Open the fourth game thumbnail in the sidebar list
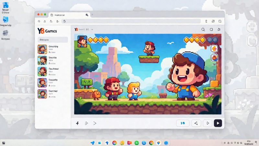259x146 pixels. tap(42, 83)
